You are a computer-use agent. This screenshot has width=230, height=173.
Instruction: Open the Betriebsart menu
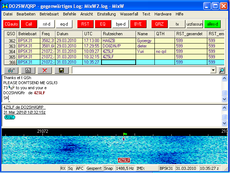49,14
